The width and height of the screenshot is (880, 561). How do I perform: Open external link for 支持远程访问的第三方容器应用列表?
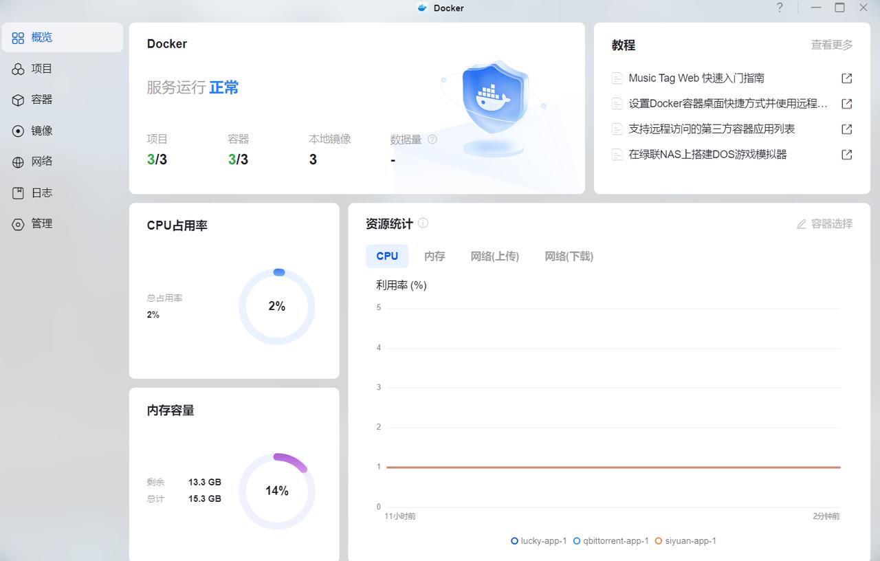(x=847, y=129)
